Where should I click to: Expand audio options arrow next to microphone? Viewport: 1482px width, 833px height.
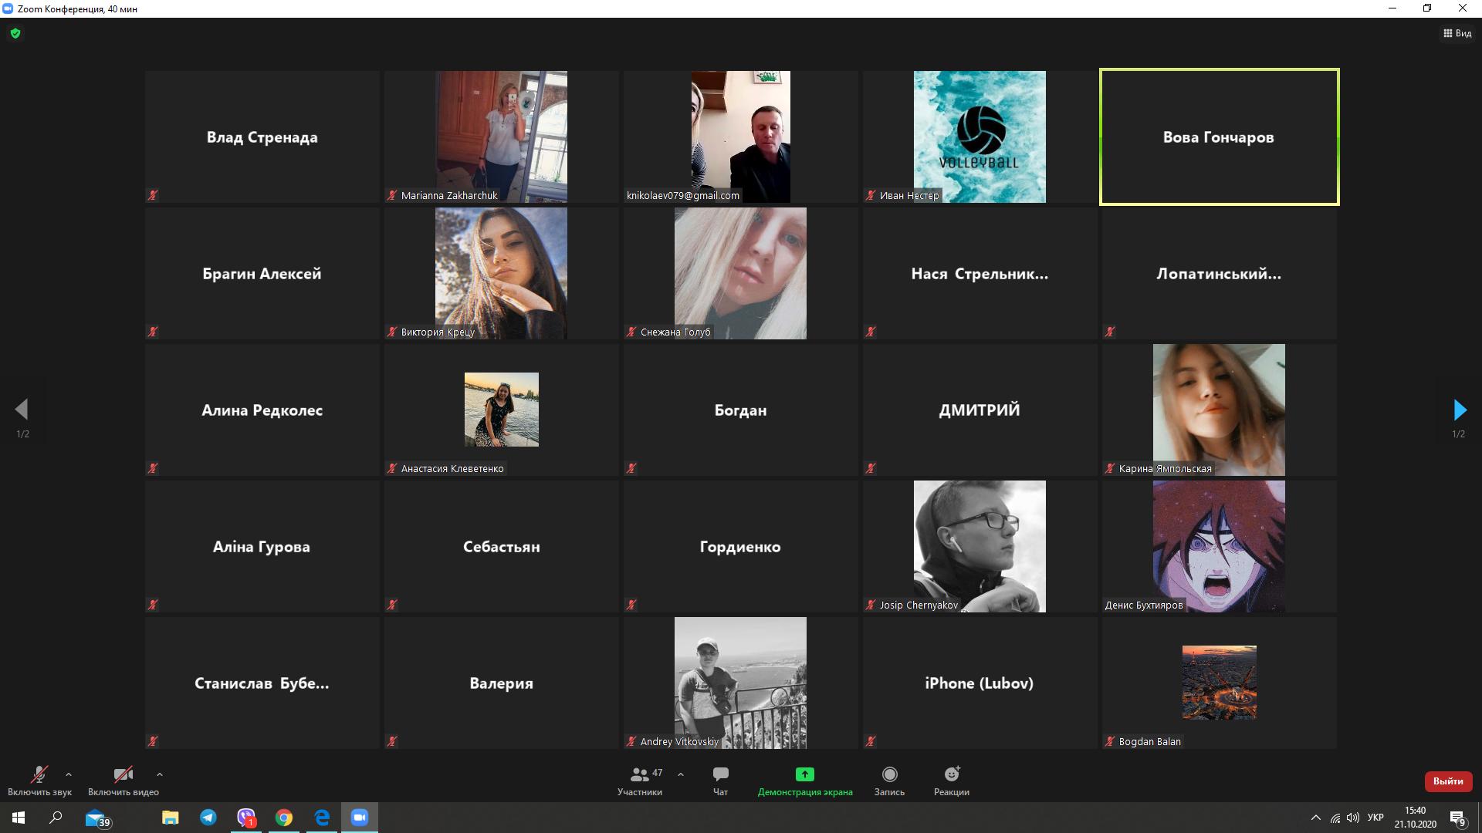tap(69, 774)
